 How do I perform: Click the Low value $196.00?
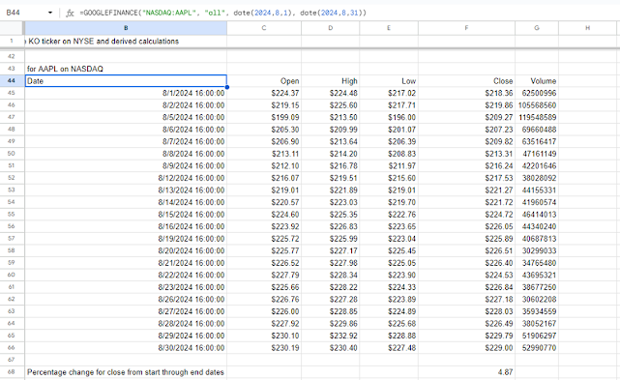click(389, 117)
